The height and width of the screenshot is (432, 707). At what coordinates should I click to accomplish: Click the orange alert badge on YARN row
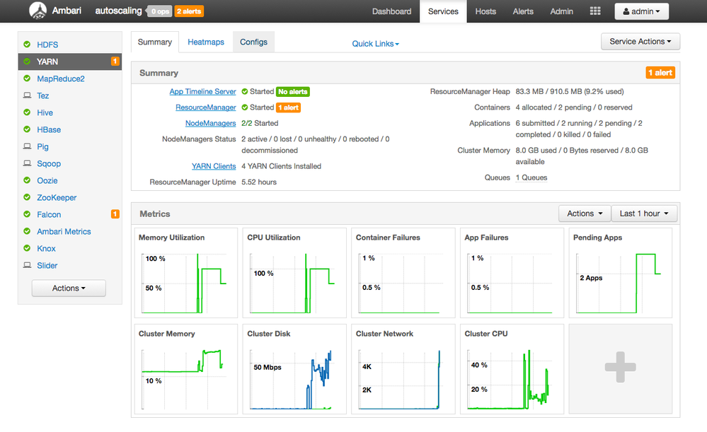point(115,62)
